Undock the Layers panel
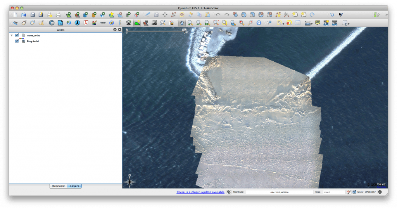This screenshot has width=397, height=208. click(x=115, y=29)
